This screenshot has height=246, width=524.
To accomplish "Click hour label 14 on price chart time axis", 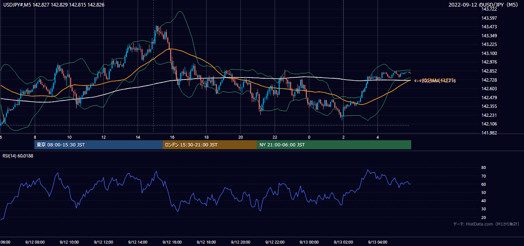I will [x=138, y=137].
